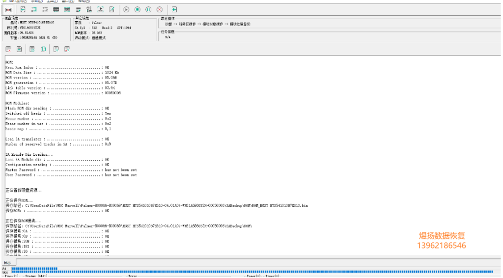Click the drive model number value
Image resolution: width=503 pixels, height=278 pixels.
coord(37,23)
